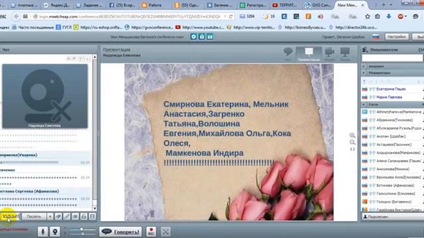424x238 pixels.
Task: Select guest Akhmetzhanova(Mamkenova)
Action: click(x=399, y=112)
